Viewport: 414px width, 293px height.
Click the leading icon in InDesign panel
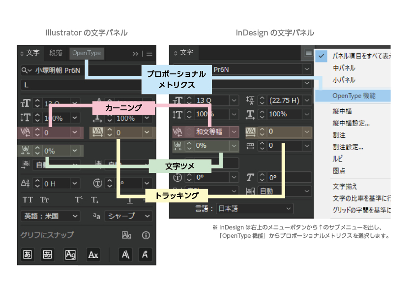pos(250,100)
